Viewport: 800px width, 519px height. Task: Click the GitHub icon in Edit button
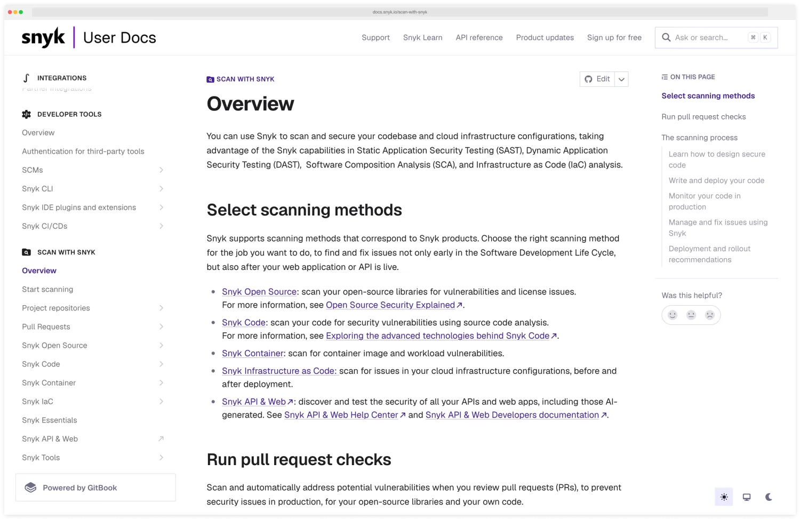(x=588, y=79)
